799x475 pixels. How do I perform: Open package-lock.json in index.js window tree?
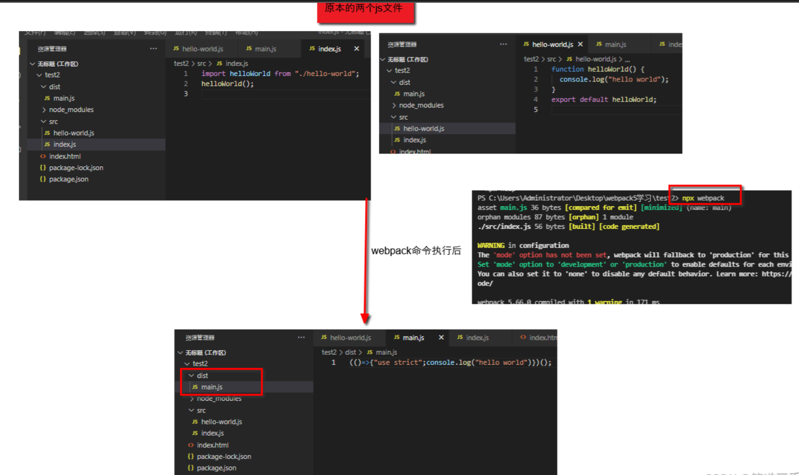(x=71, y=167)
